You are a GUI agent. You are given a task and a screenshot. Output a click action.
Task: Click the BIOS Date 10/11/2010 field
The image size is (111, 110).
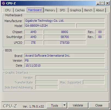tap(65, 65)
